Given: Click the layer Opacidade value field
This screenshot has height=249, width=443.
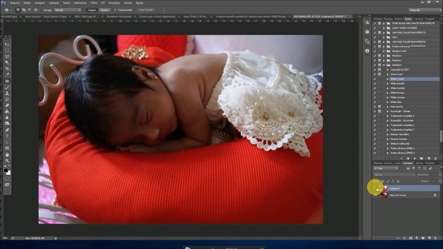Looking at the screenshot, I should coord(435,175).
